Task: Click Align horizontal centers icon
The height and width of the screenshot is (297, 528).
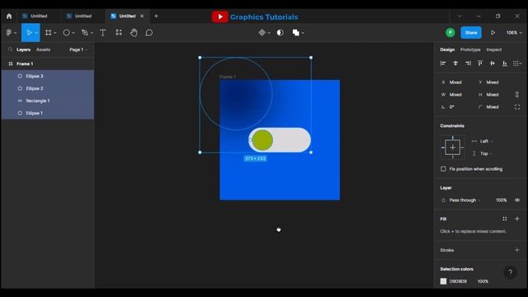Action: click(455, 64)
